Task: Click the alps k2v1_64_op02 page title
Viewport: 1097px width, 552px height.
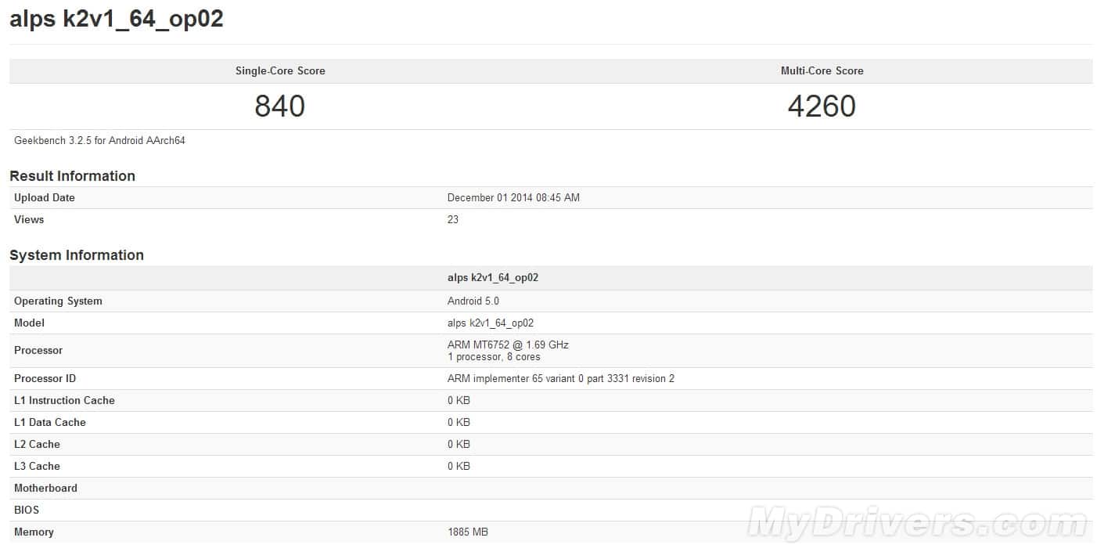Action: point(116,19)
